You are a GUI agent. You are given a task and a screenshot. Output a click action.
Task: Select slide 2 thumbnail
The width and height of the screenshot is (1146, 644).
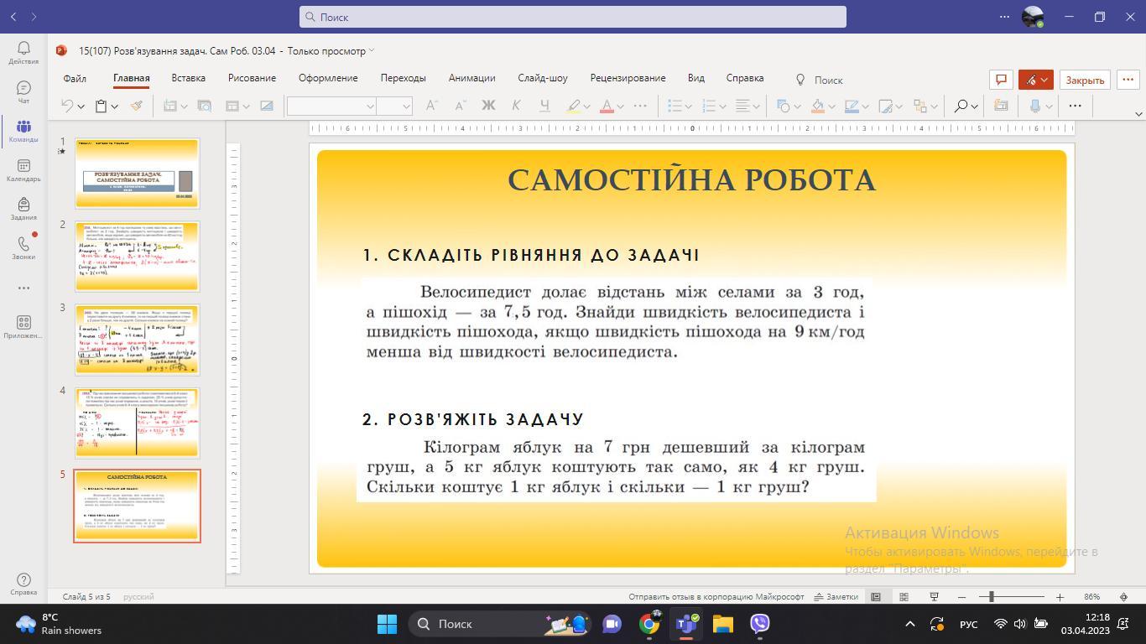[x=138, y=257]
